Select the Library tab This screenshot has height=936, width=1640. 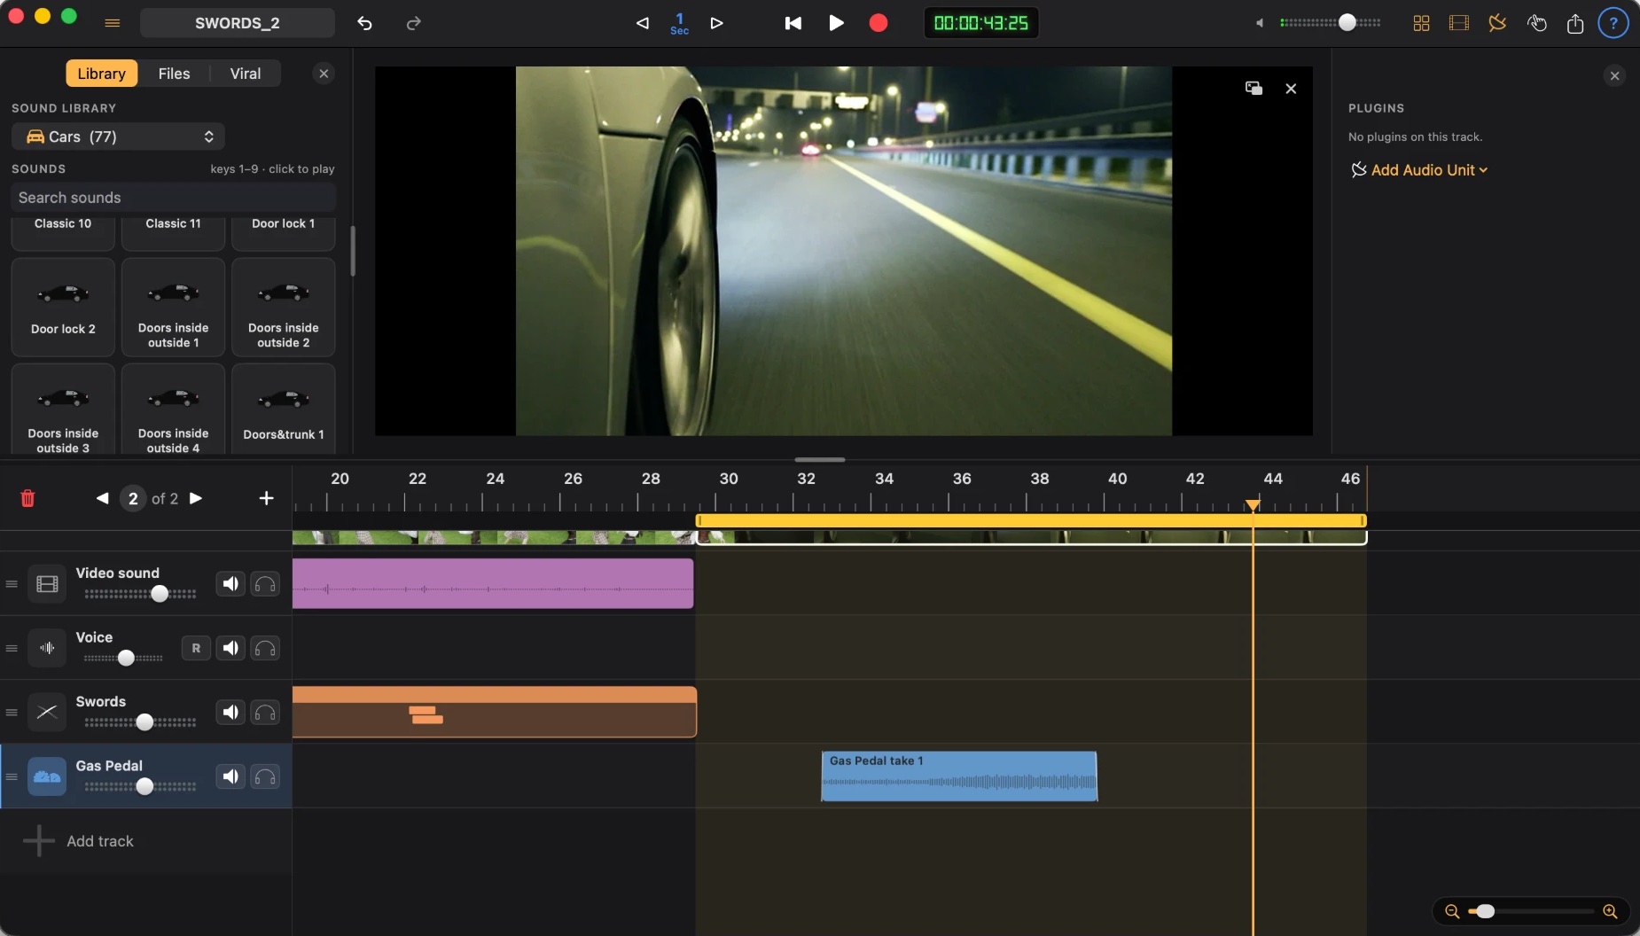pyautogui.click(x=102, y=74)
